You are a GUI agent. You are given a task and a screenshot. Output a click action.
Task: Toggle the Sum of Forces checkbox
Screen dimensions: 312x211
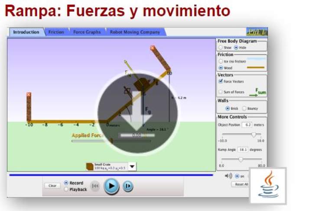point(220,92)
